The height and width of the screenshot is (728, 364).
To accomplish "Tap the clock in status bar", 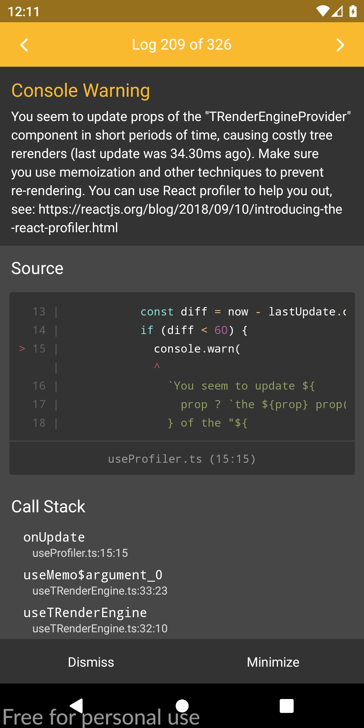I will point(24,12).
